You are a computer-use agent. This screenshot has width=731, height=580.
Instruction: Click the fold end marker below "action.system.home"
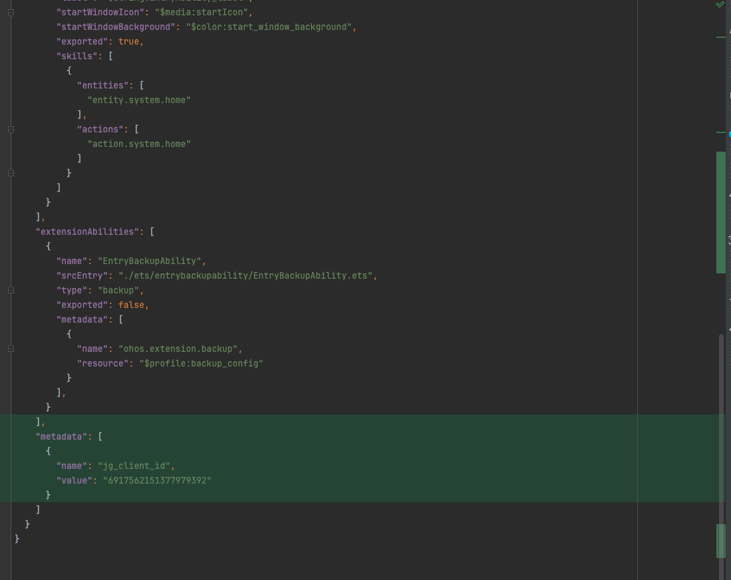click(x=11, y=173)
